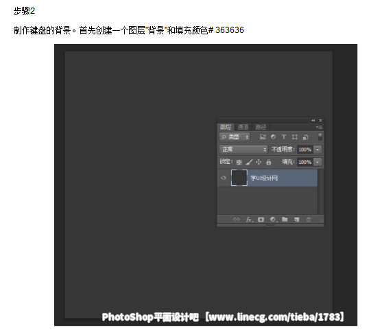Toggle the layer filtering switch on/off
The width and height of the screenshot is (382, 330).
click(x=320, y=137)
